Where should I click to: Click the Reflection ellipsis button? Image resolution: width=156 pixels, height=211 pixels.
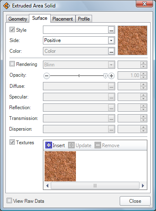pyautogui.click(x=111, y=108)
